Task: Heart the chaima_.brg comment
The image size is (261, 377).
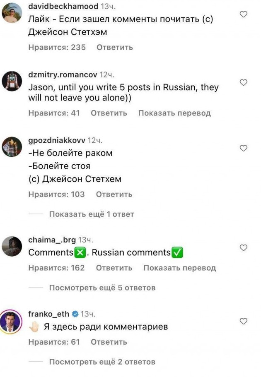Action: [244, 247]
